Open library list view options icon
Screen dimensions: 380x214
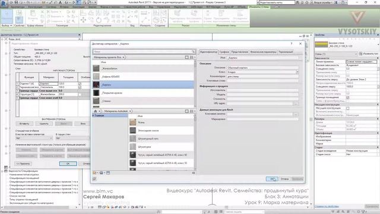click(192, 111)
